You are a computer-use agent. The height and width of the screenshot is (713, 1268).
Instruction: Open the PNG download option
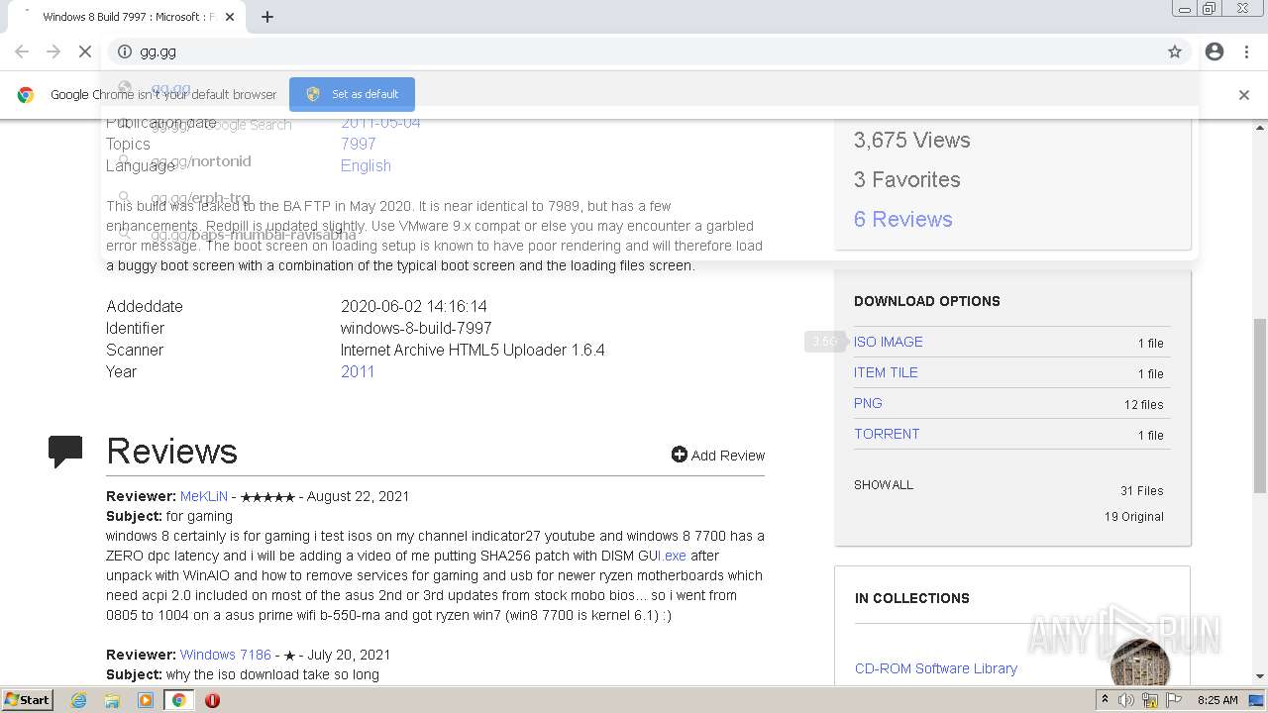coord(868,403)
